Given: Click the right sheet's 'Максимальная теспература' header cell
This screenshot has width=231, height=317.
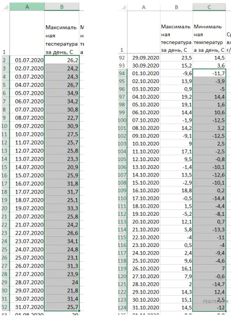Looking at the screenshot, I should pos(176,32).
